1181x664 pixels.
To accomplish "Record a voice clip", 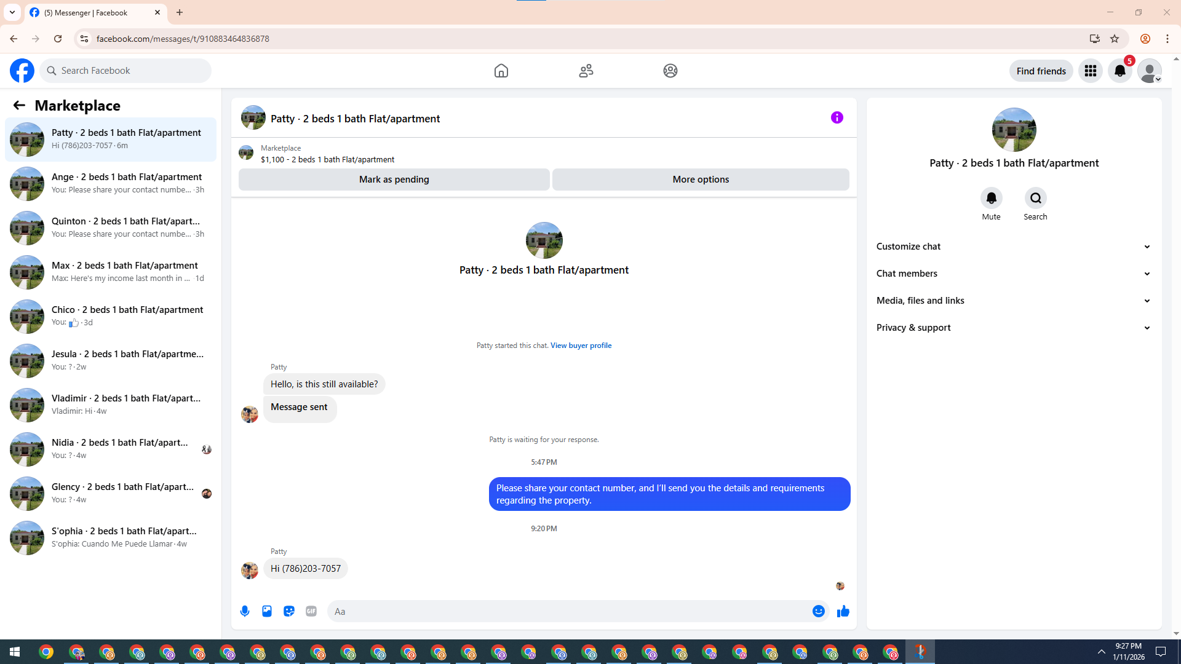I will click(x=245, y=611).
